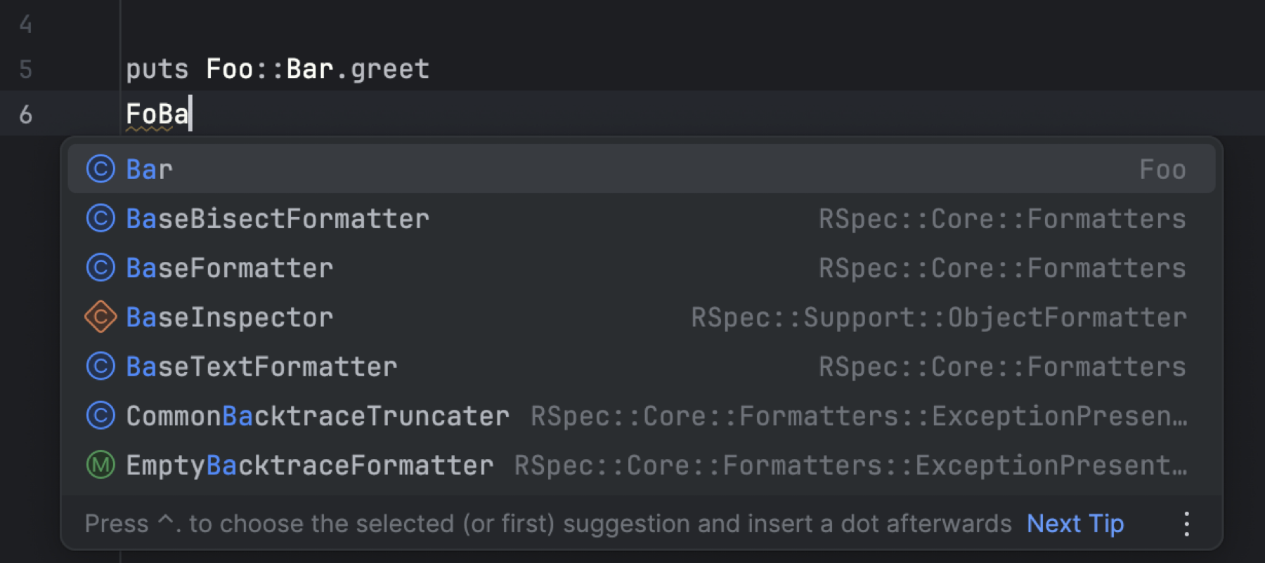Select the BaseInspector suggestion

click(x=230, y=317)
